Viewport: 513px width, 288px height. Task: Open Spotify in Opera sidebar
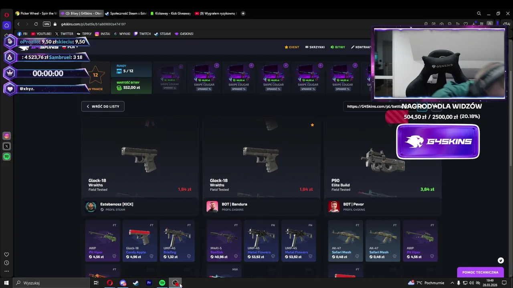[6, 157]
